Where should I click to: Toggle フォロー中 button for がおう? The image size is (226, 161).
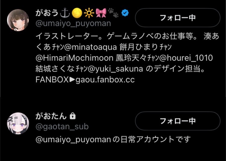click(x=178, y=18)
